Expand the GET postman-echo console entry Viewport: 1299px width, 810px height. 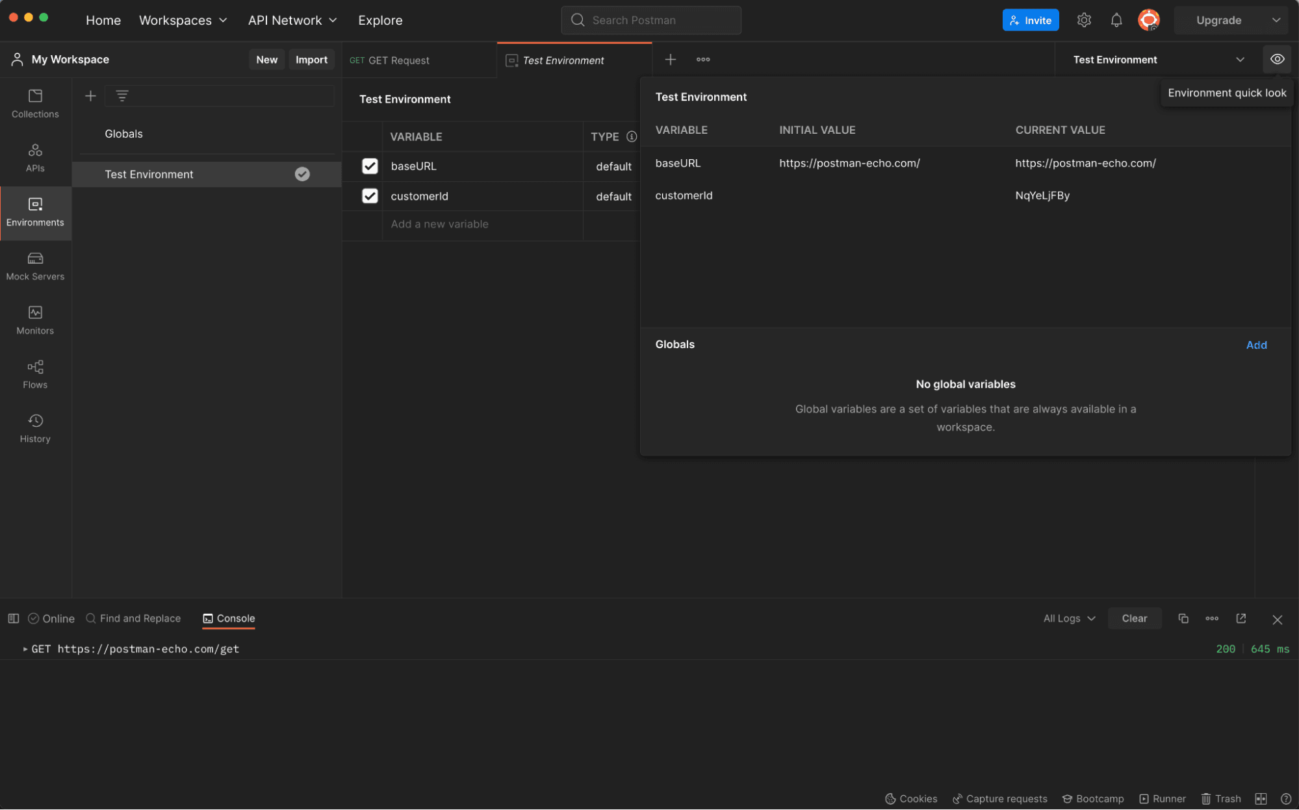click(25, 649)
